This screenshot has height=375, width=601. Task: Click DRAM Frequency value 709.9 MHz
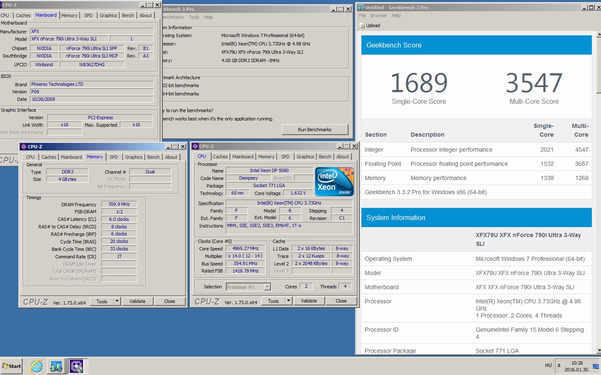pos(119,204)
